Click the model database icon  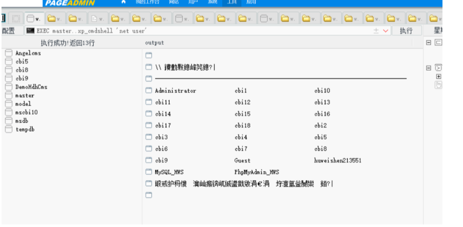pyautogui.click(x=9, y=104)
